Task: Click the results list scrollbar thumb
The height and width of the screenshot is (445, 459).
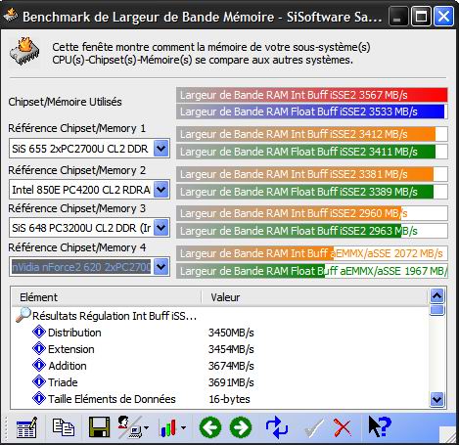Action: (436, 310)
